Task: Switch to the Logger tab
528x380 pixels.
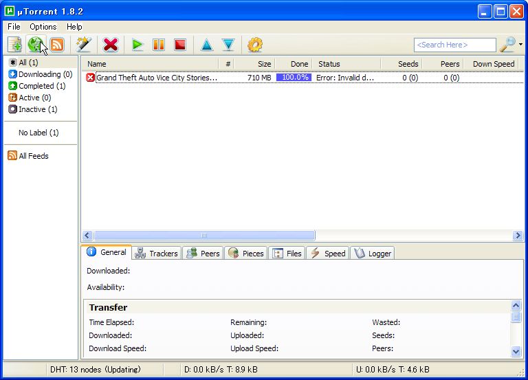Action: 373,254
